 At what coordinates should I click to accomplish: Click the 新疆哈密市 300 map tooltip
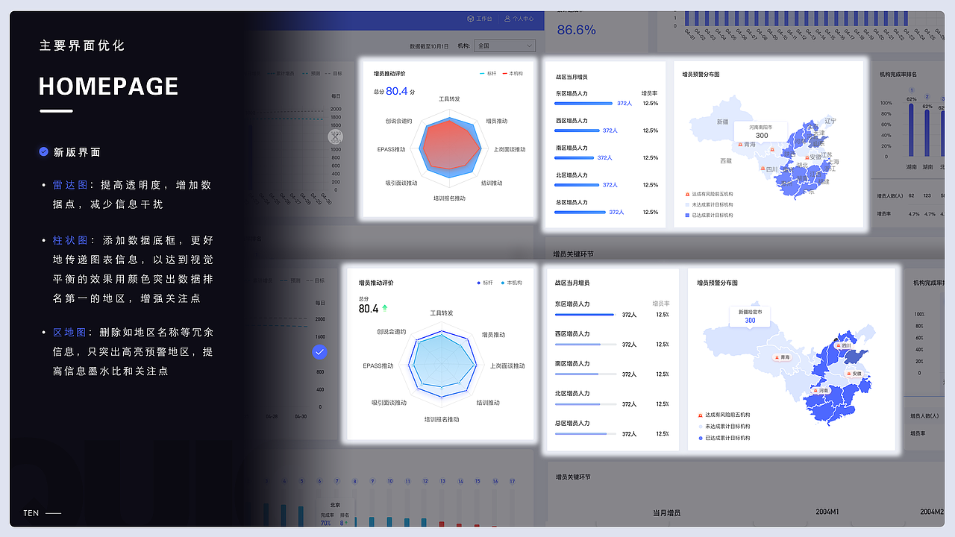tap(750, 317)
